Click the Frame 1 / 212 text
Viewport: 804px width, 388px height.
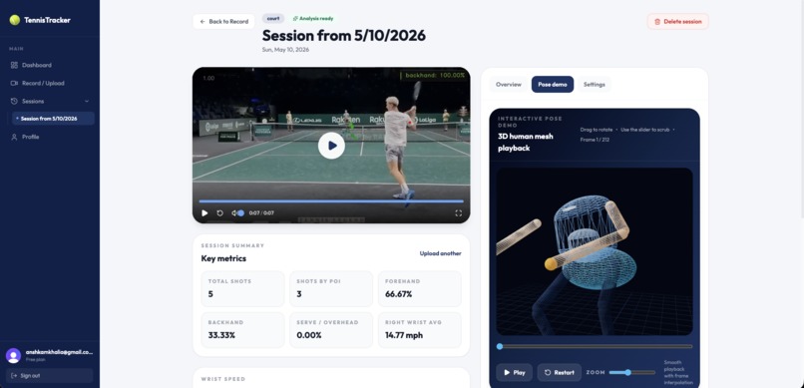[595, 140]
